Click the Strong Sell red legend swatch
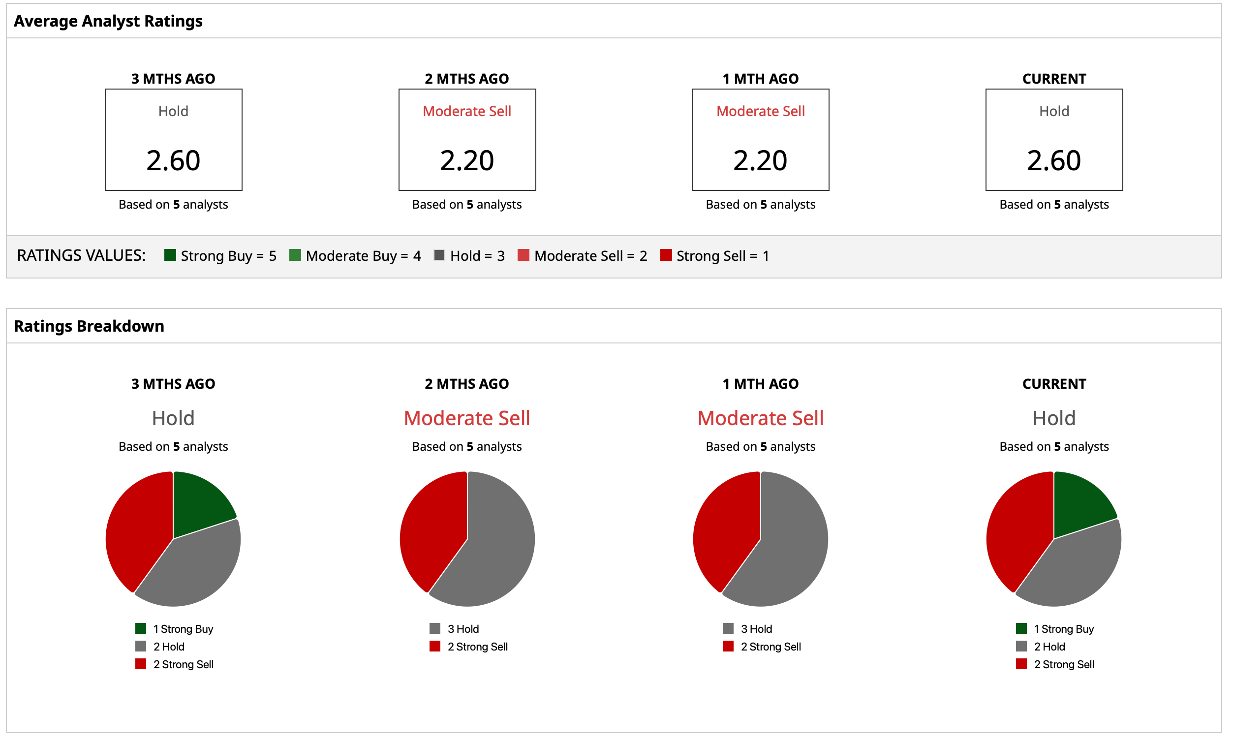 [x=666, y=255]
